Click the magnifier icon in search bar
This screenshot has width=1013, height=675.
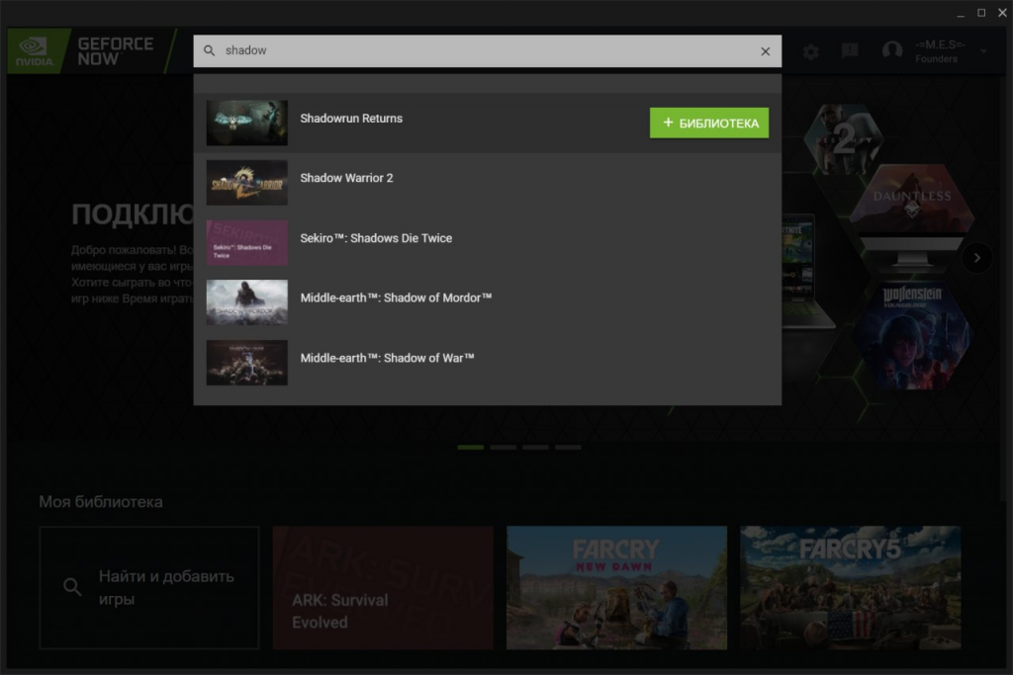210,50
